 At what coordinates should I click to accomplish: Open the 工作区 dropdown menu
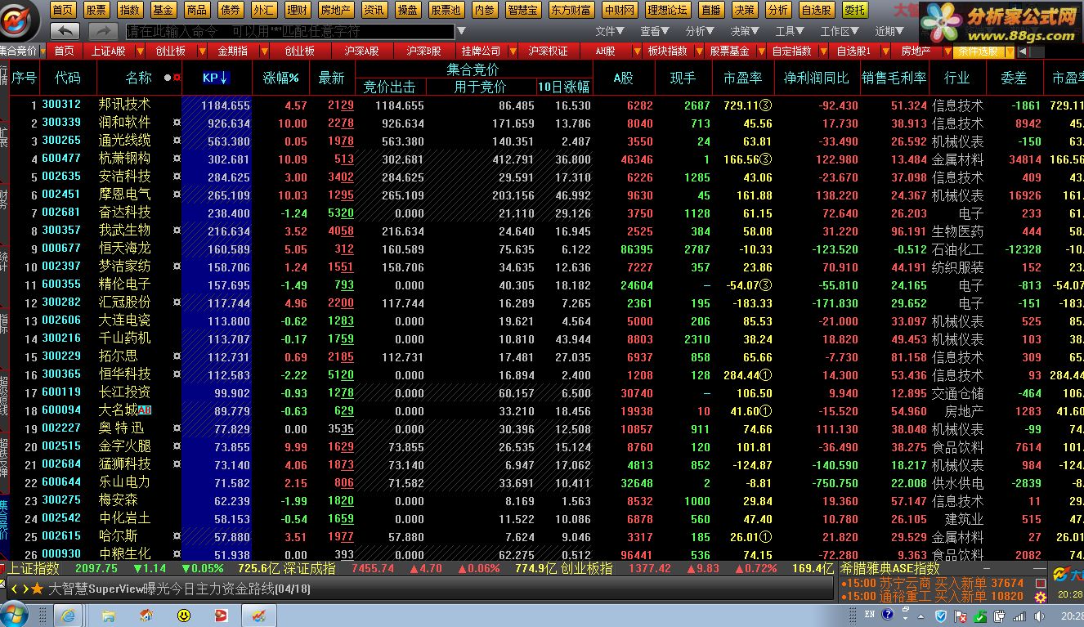[x=840, y=32]
